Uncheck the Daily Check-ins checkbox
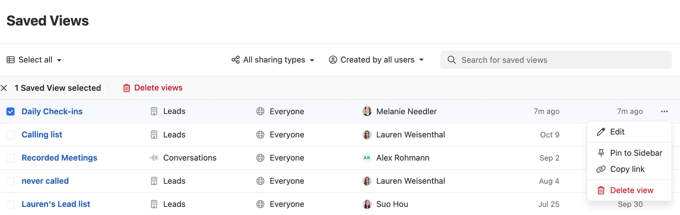The height and width of the screenshot is (215, 680). pyautogui.click(x=11, y=112)
